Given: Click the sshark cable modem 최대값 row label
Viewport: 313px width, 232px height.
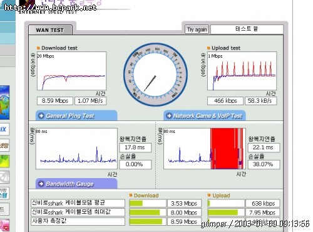Looking at the screenshot, I should pyautogui.click(x=78, y=212).
